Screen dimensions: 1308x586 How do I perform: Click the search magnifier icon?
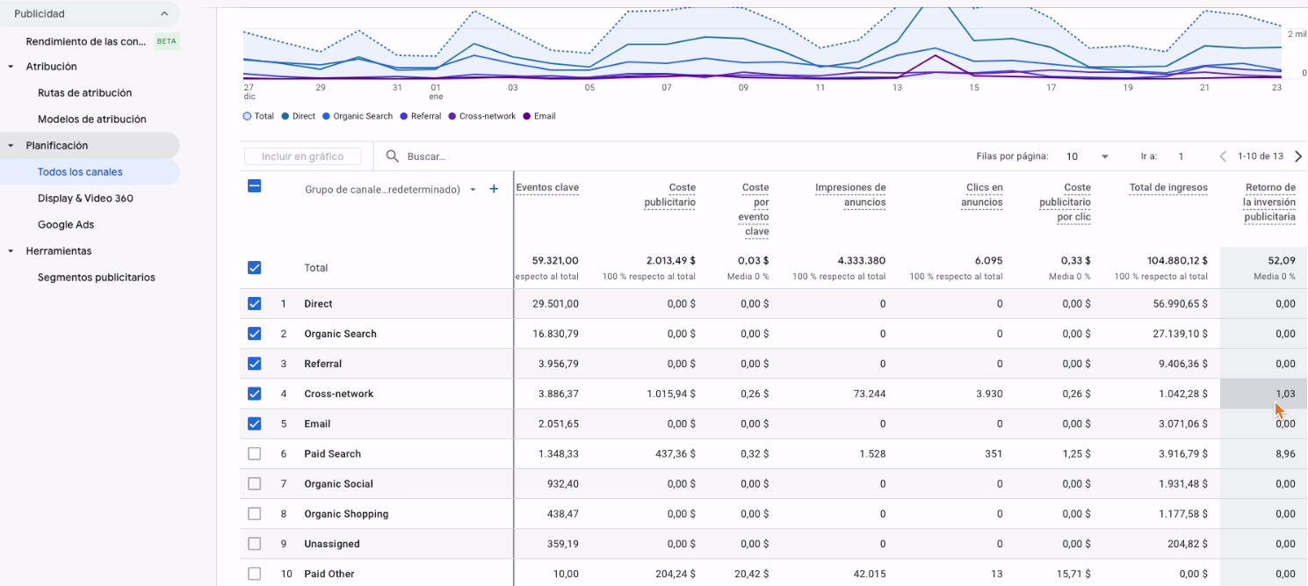click(393, 156)
